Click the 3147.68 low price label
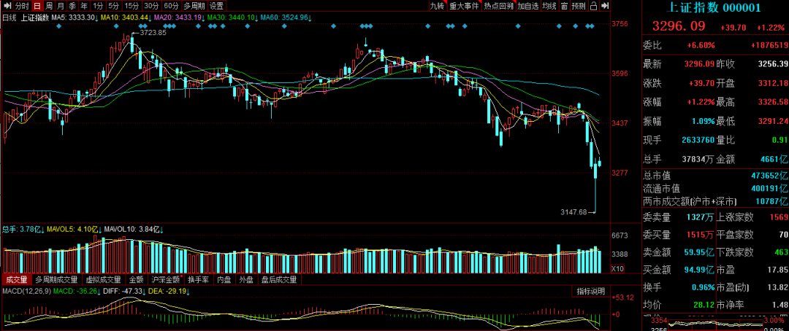 [573, 212]
